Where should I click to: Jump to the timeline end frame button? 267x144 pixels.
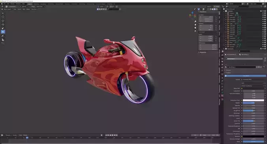(117, 135)
